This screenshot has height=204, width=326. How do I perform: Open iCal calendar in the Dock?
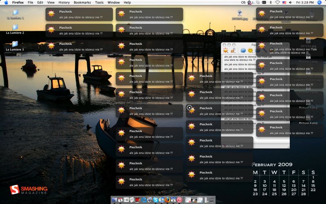pyautogui.click(x=120, y=200)
